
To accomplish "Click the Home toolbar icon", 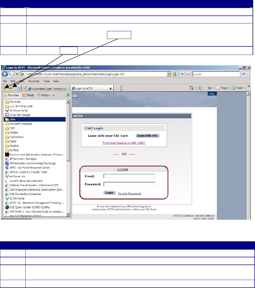I will 192,88.
